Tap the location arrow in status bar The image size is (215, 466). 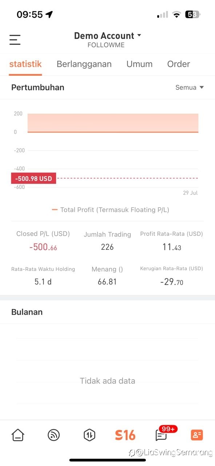pyautogui.click(x=49, y=15)
